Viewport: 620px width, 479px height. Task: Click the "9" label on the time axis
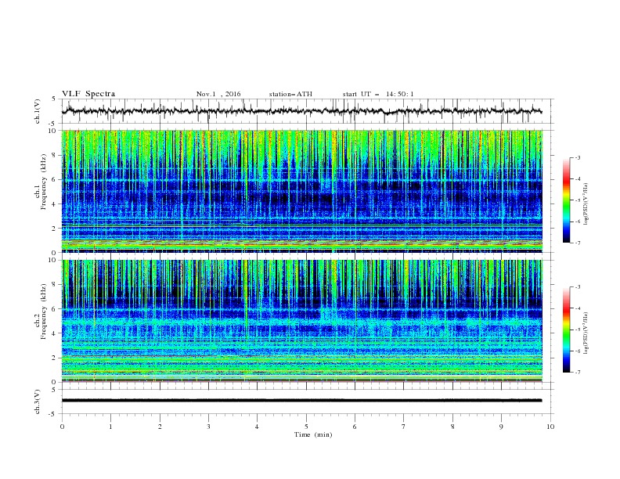coord(501,427)
